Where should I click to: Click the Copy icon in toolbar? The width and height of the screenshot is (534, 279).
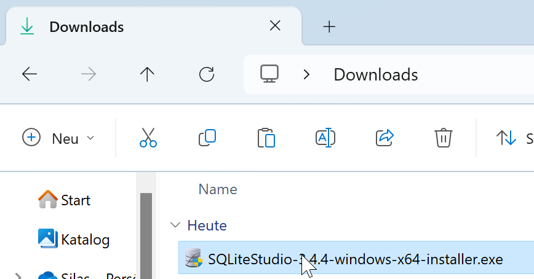[x=207, y=138]
